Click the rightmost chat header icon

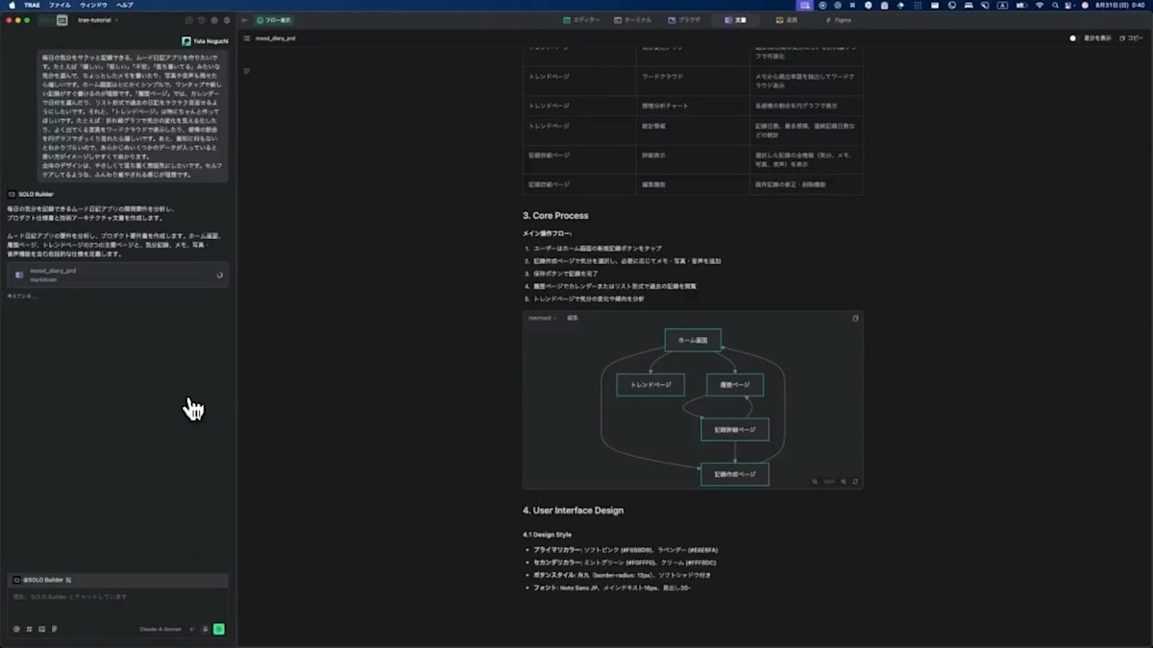pyautogui.click(x=227, y=19)
